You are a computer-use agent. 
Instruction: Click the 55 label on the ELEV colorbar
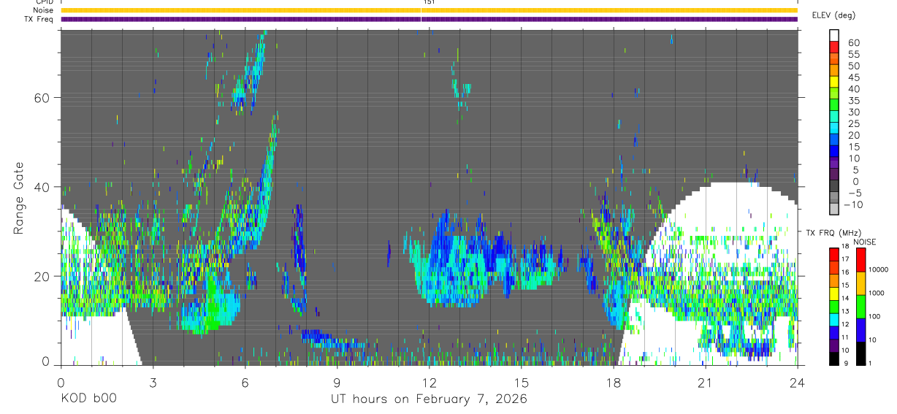(x=853, y=54)
